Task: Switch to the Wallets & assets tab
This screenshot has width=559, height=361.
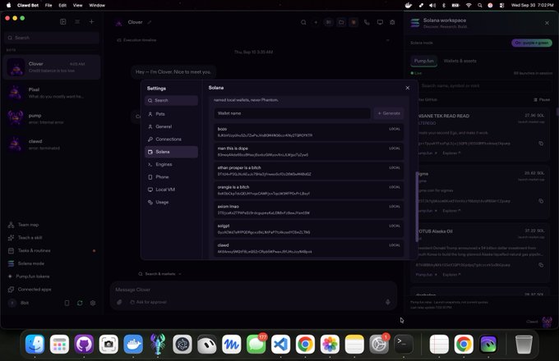Action: [x=460, y=61]
